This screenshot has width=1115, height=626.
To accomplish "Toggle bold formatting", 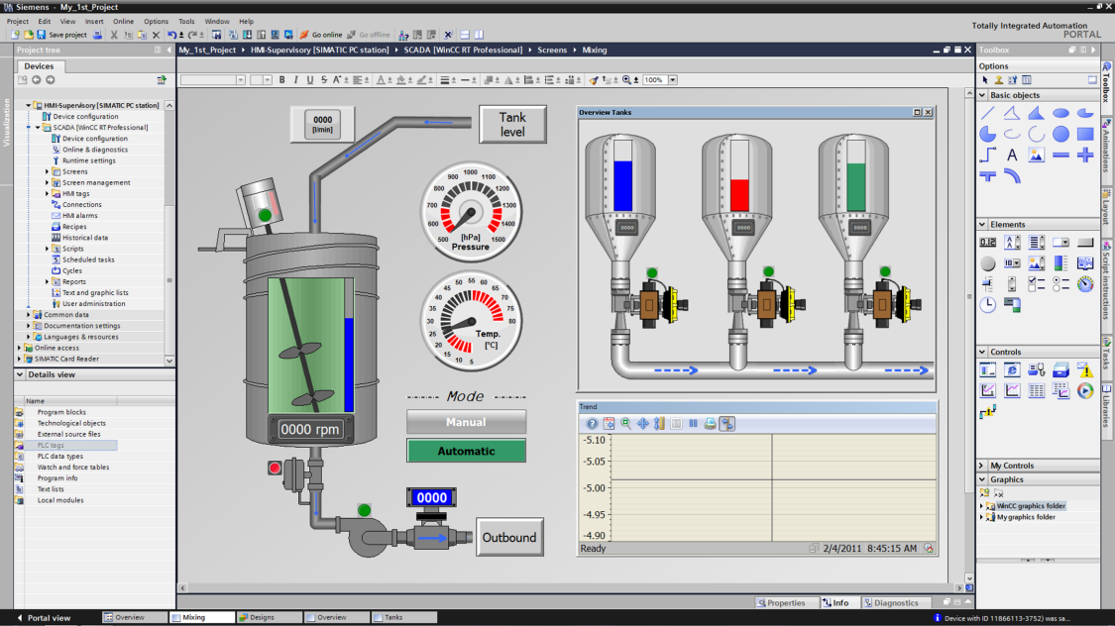I will [x=282, y=78].
